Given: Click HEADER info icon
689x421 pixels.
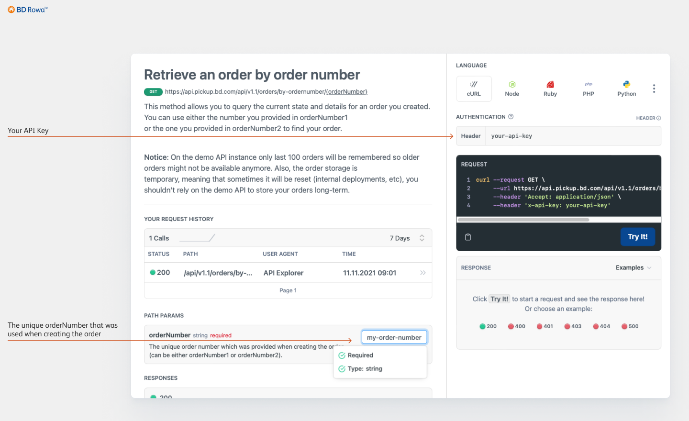Looking at the screenshot, I should click(x=659, y=118).
